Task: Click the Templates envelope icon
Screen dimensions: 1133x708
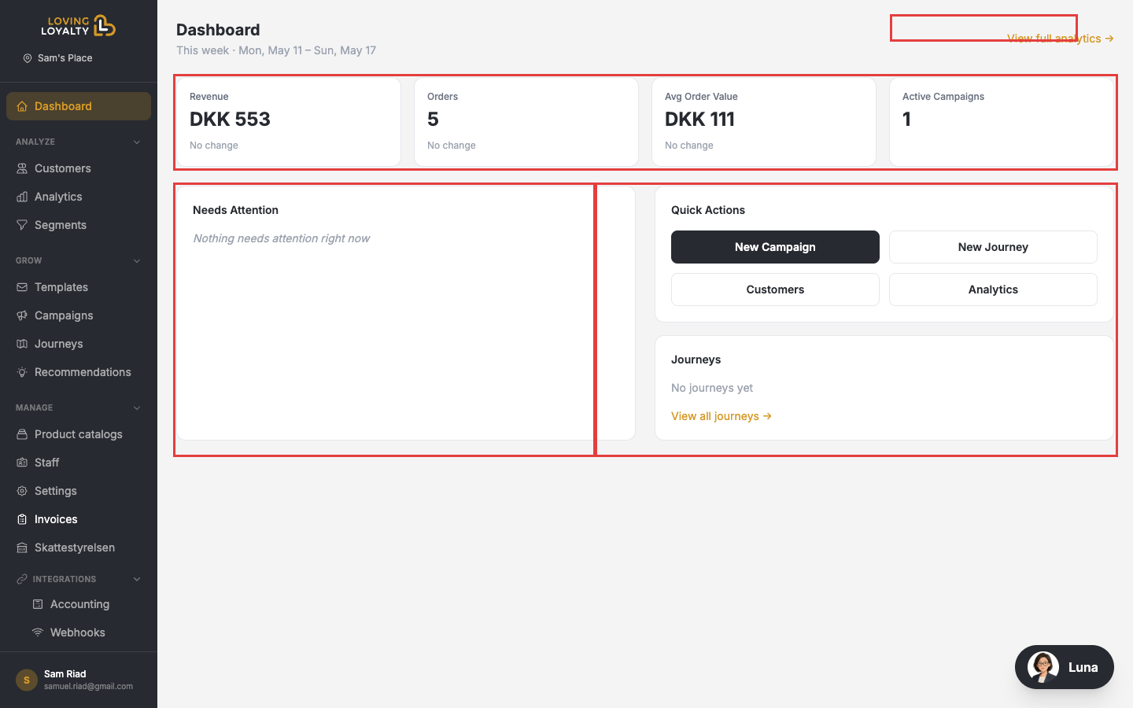Action: tap(22, 287)
